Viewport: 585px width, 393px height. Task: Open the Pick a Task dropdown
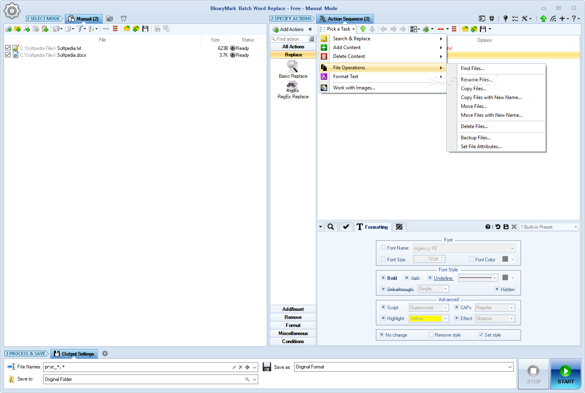pyautogui.click(x=338, y=29)
